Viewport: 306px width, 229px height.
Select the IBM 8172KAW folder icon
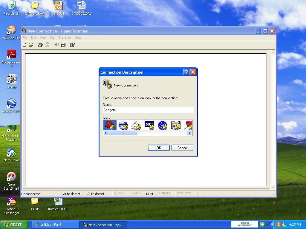coord(35,8)
